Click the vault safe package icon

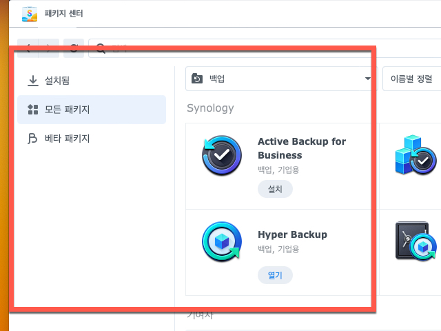[x=416, y=241]
